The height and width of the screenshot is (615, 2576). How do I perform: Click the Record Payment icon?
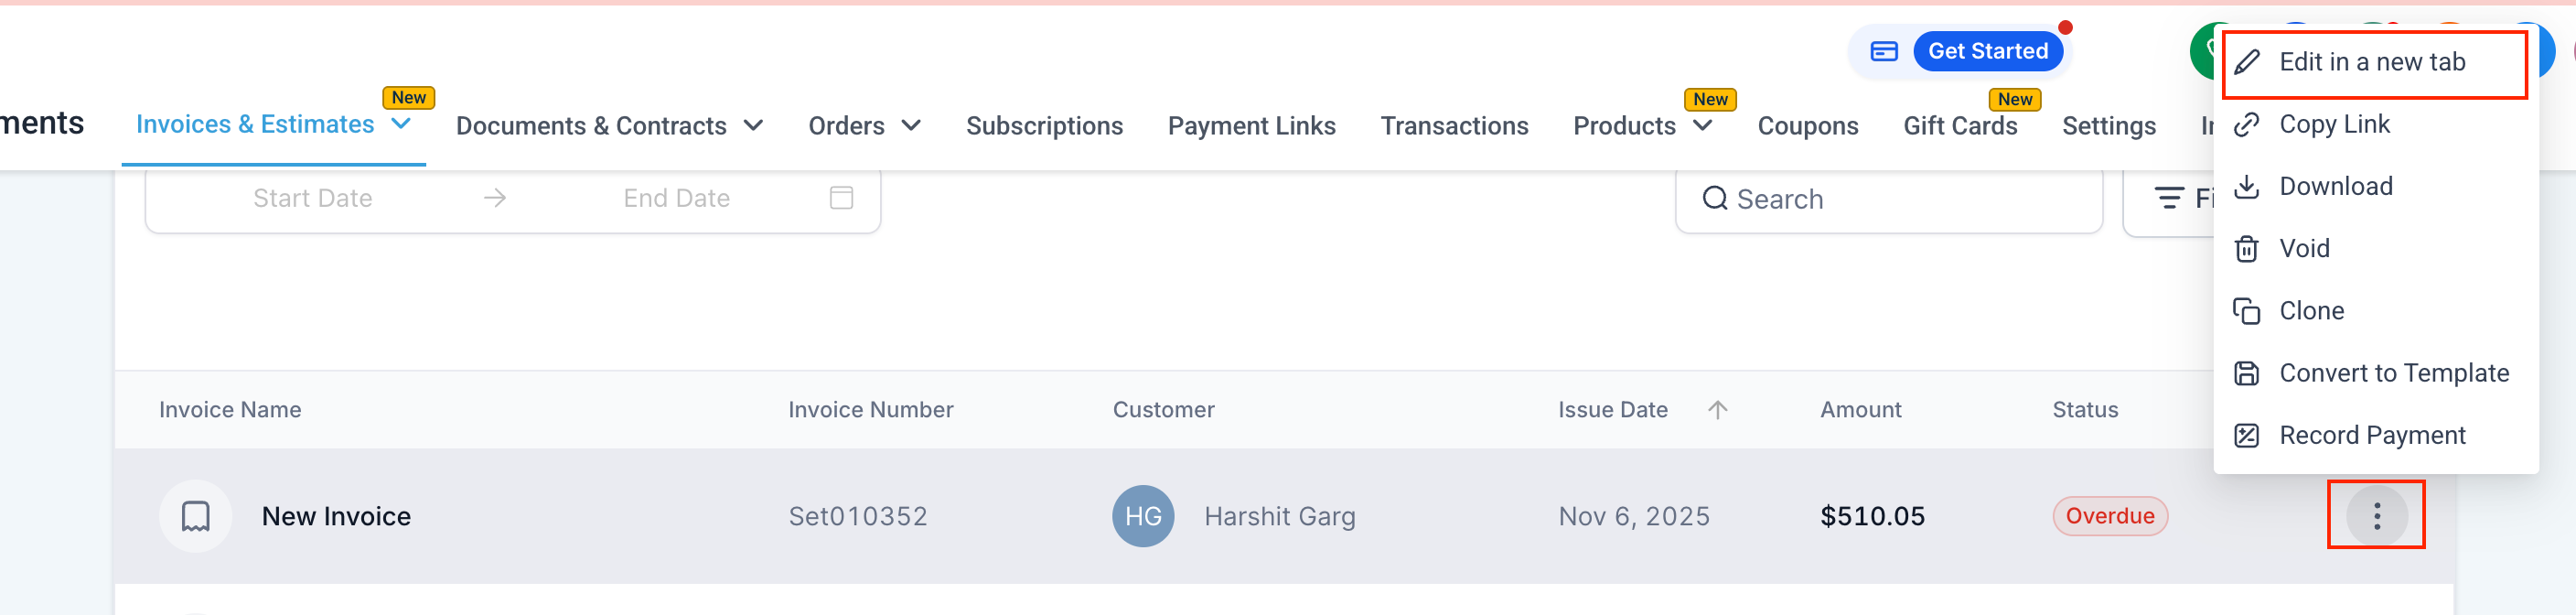(2246, 435)
